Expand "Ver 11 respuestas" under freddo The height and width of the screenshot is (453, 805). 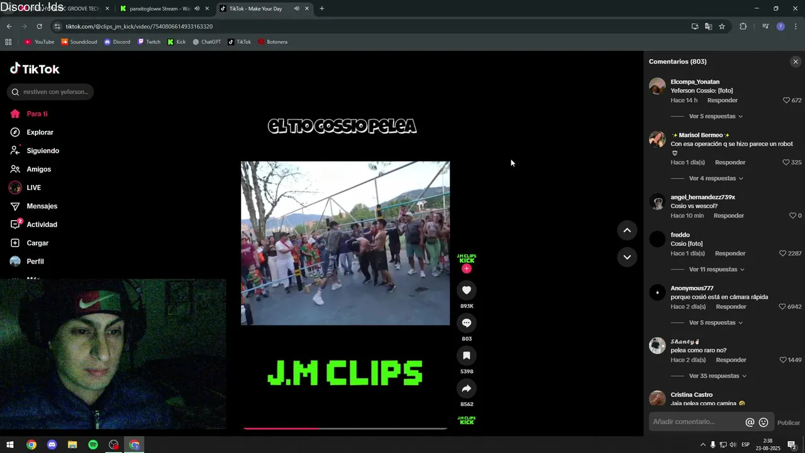click(x=717, y=269)
